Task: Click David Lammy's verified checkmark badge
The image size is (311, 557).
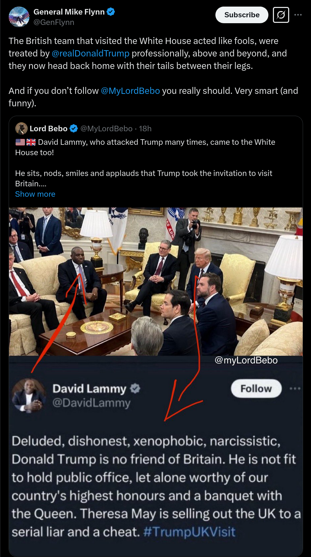Action: tap(135, 388)
